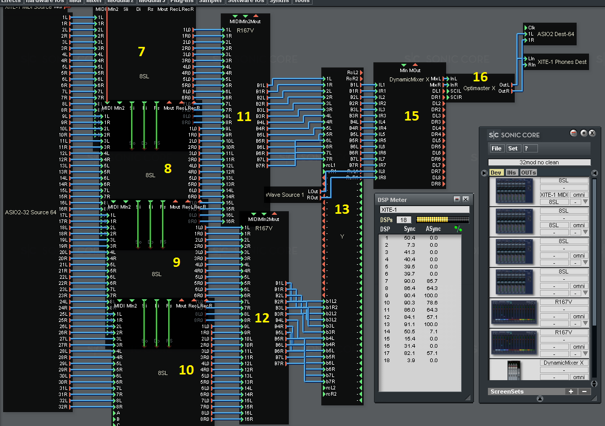Click SCIL sidechain port of Optimaster X
The width and height of the screenshot is (605, 426).
448,91
